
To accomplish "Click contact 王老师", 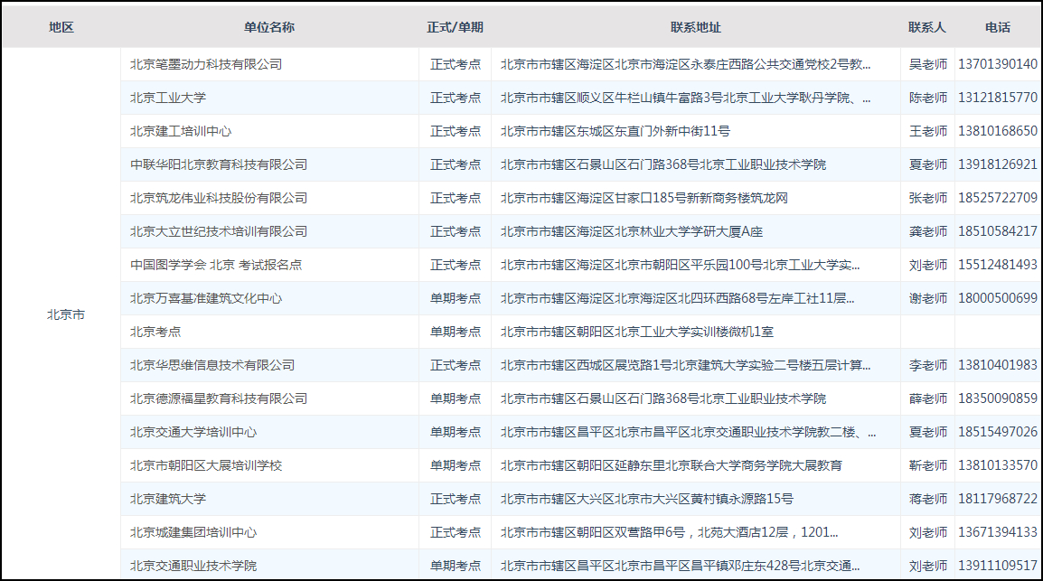I will [928, 131].
